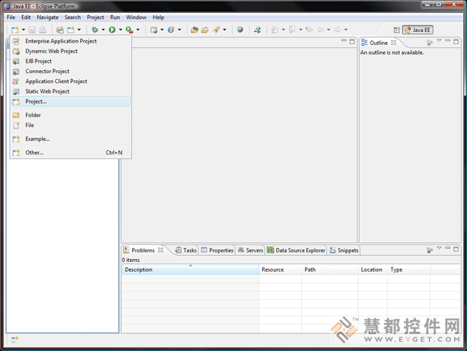Open the Project menu

[95, 18]
